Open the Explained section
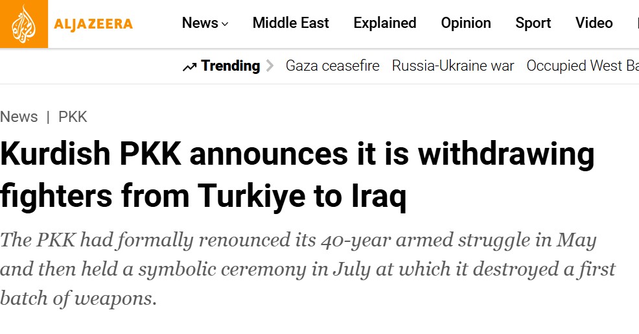This screenshot has width=639, height=334. (x=385, y=23)
